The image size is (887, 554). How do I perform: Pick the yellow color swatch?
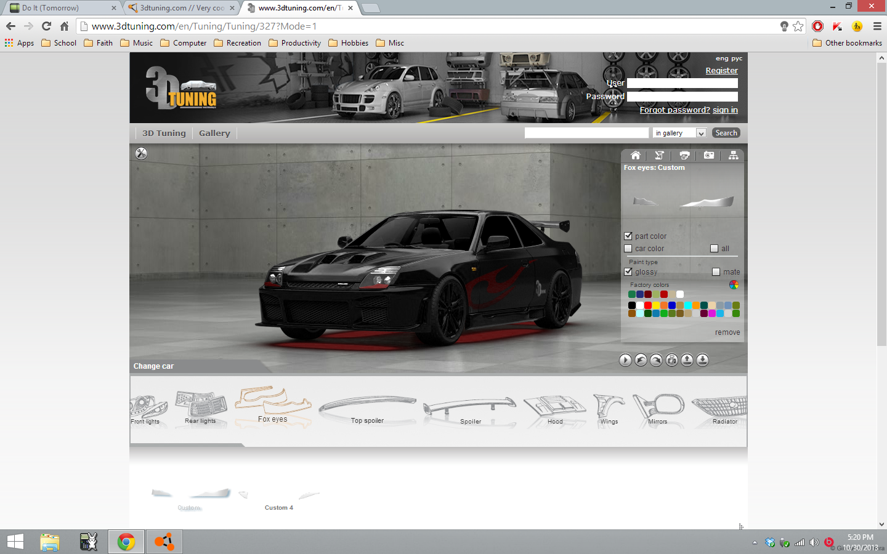[656, 305]
